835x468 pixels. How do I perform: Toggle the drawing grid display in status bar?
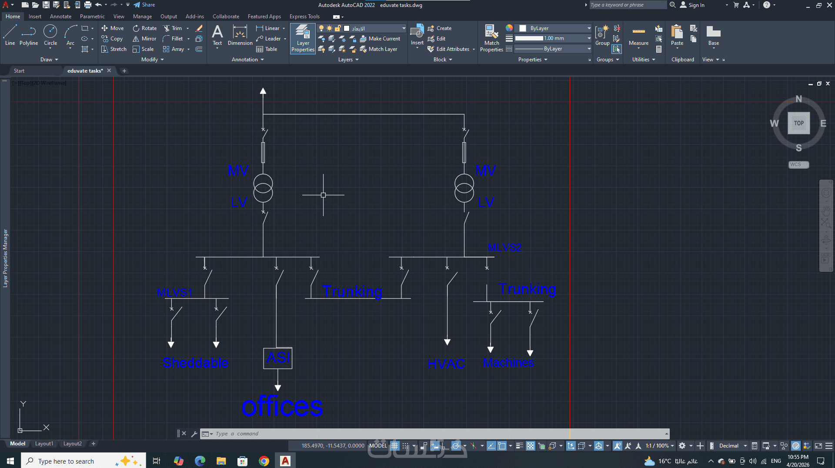tap(394, 446)
